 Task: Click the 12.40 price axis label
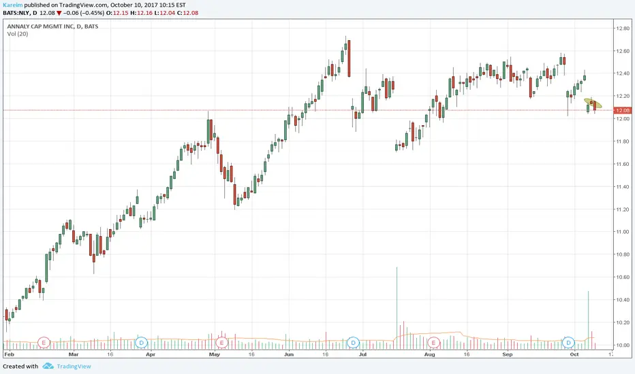623,73
